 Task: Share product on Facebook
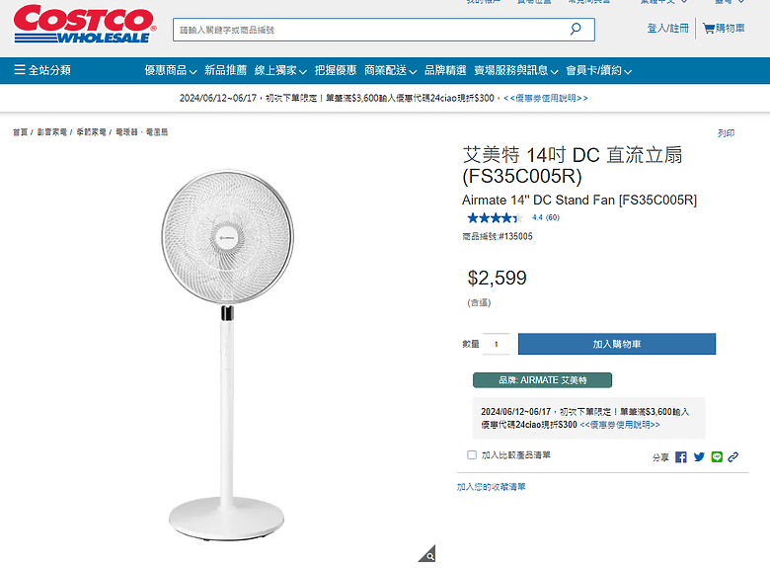(680, 457)
